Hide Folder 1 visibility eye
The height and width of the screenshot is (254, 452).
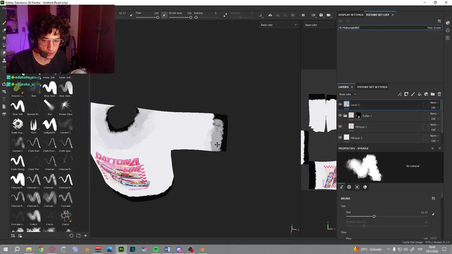(x=340, y=115)
